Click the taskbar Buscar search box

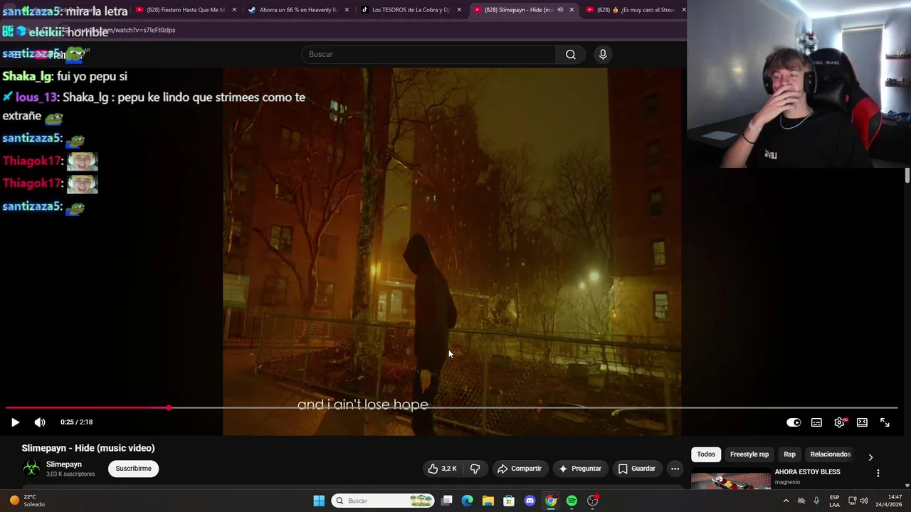coord(383,501)
